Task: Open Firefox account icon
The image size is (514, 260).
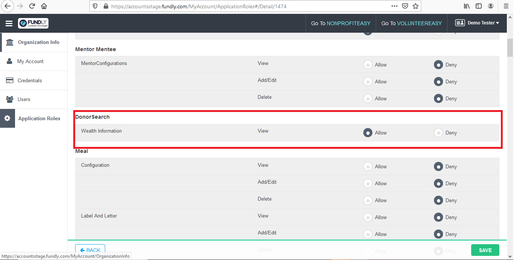Action: pos(491,6)
